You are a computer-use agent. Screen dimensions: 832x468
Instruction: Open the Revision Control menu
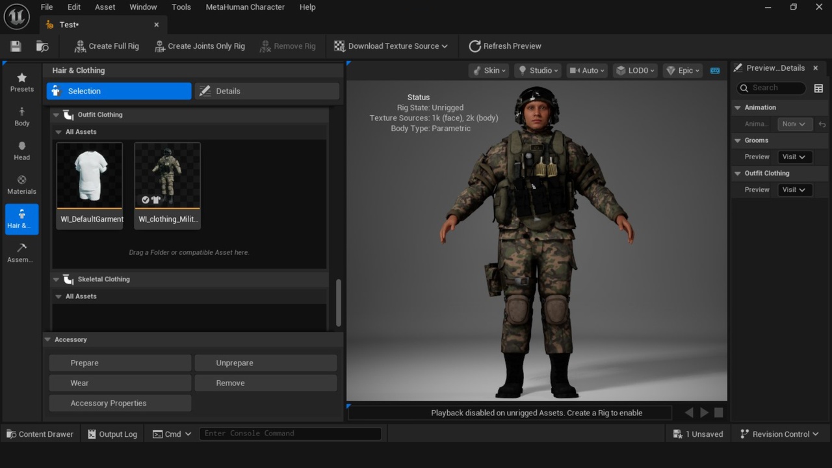[779, 434]
